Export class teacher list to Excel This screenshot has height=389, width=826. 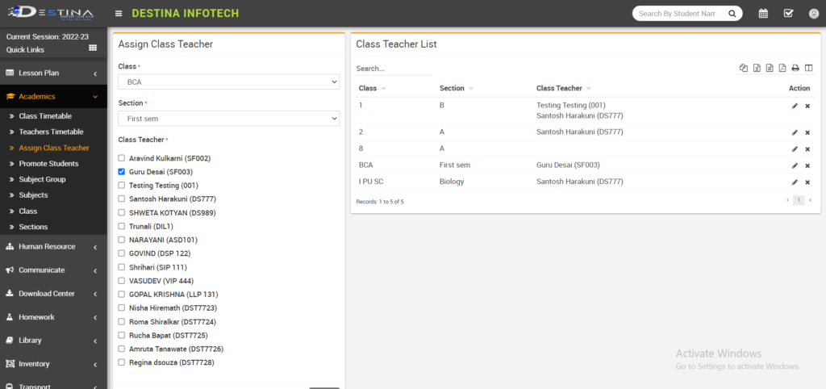757,68
